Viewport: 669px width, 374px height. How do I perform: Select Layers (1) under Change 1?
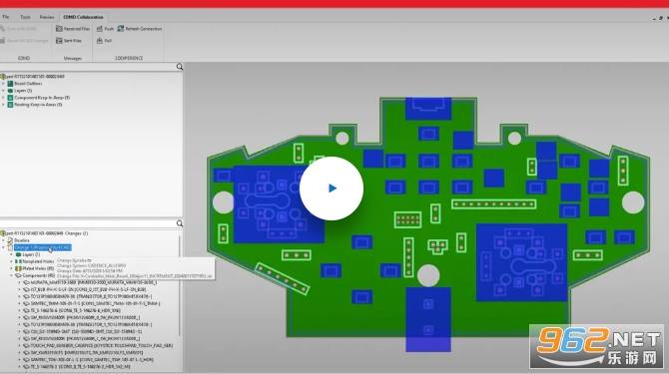[28, 254]
